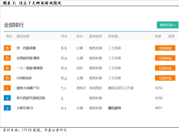The image size is (179, 132).
Task: Click 立即体验 for 冰雪超变版·爆装
Action: coord(165,58)
